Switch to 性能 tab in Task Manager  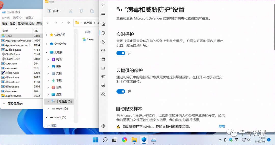(12, 23)
